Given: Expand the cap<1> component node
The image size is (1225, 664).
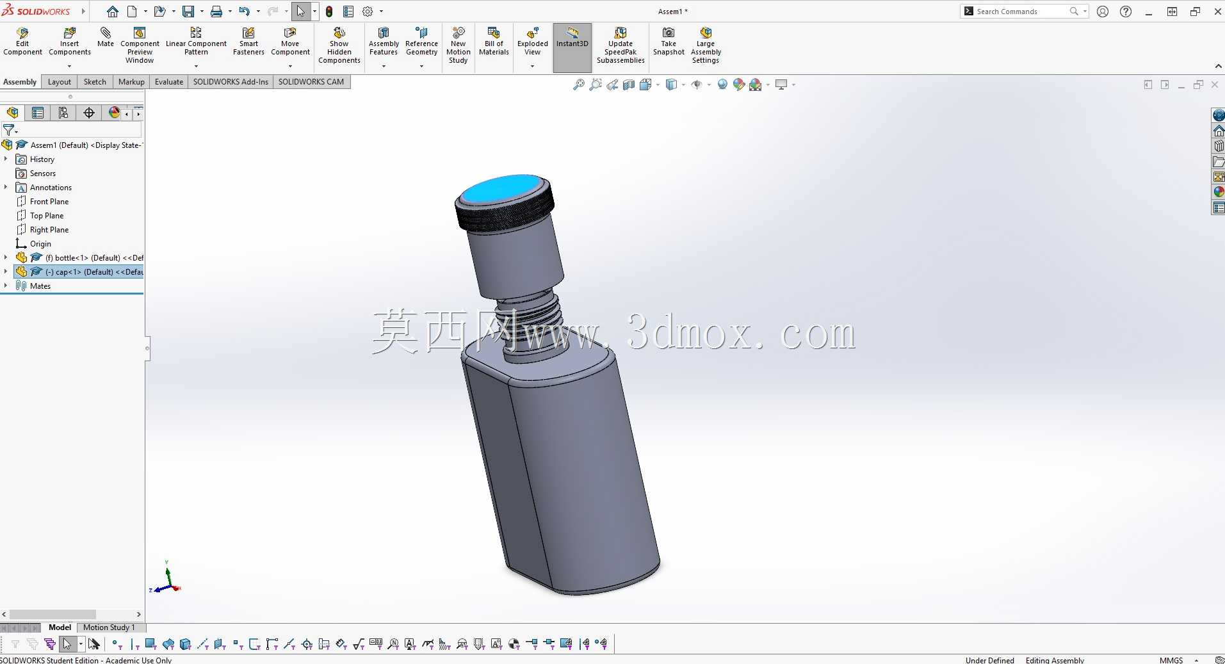Looking at the screenshot, I should pos(6,271).
